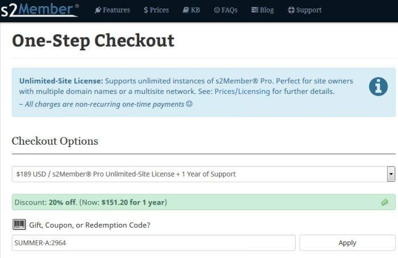Screen dimensions: 398x258
Task: Open the KB menu item
Action: [192, 10]
